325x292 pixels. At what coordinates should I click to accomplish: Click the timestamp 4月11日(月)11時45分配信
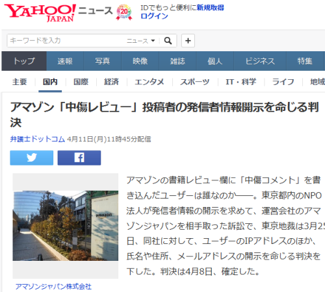click(x=109, y=139)
